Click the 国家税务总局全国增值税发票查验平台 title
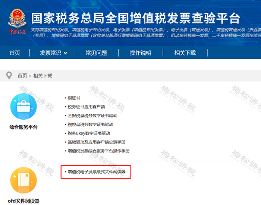Screen dimensions: 261x205 pos(135,18)
